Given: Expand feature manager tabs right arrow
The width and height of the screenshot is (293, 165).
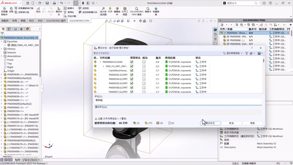Looking at the screenshot, I should pos(40,29).
